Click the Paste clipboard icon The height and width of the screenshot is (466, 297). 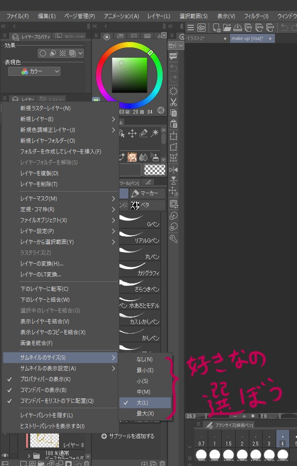pos(173,124)
